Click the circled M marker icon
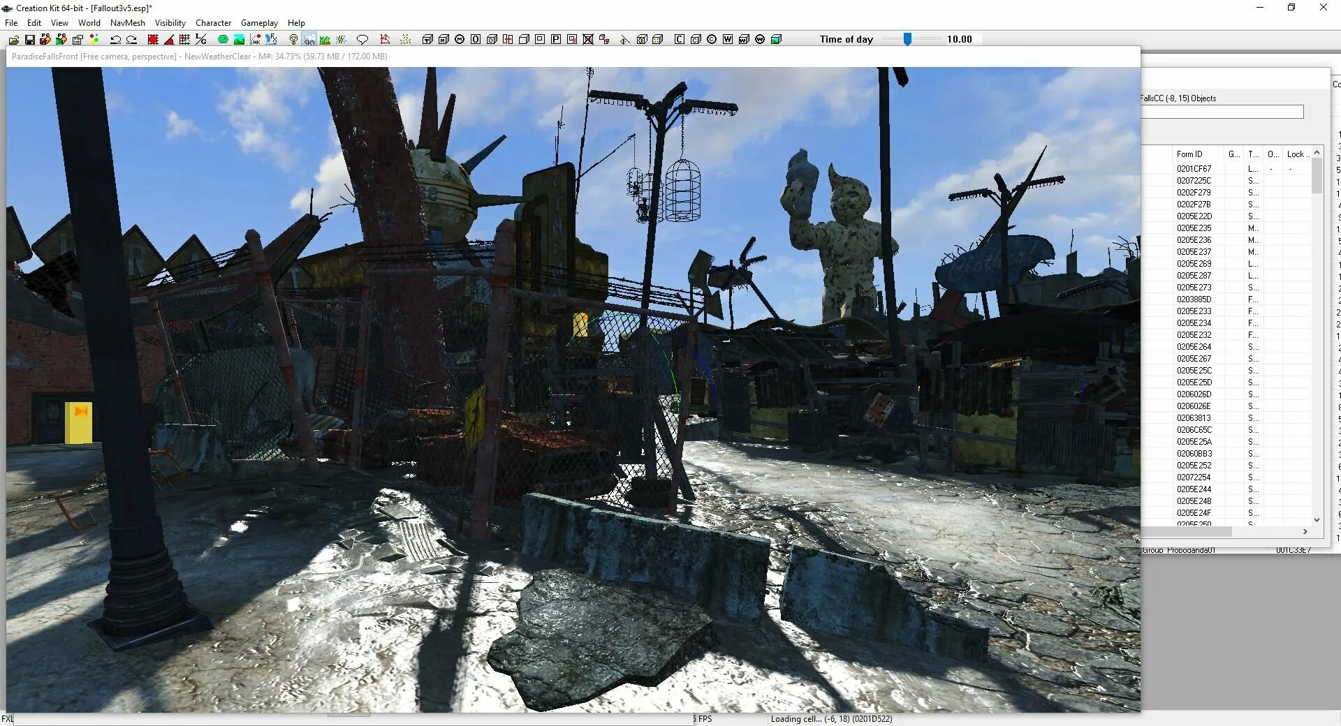The width and height of the screenshot is (1341, 726). pyautogui.click(x=460, y=40)
